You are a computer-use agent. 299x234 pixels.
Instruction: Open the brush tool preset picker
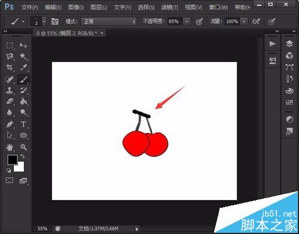(17, 21)
